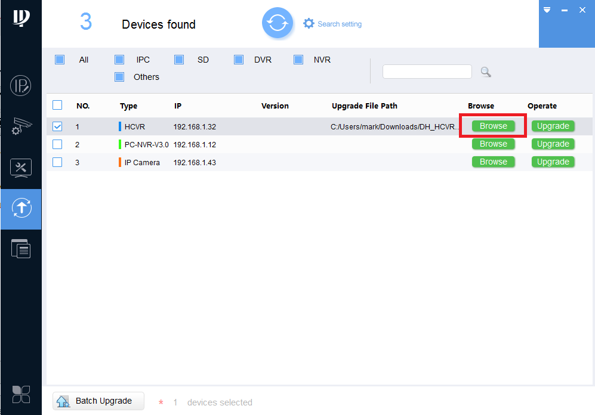The height and width of the screenshot is (415, 595).
Task: Toggle the select-all header checkbox
Action: pyautogui.click(x=57, y=105)
